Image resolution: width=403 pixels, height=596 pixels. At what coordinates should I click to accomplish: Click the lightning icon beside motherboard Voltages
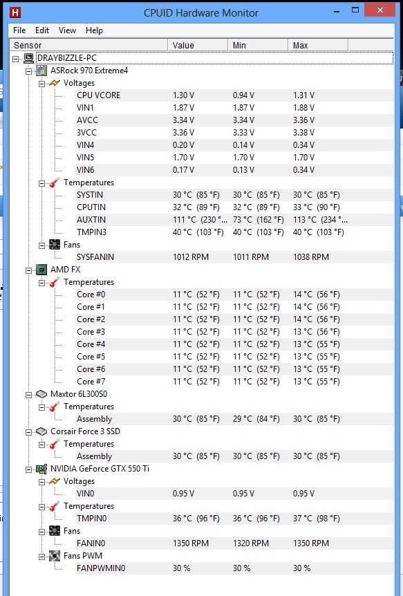point(55,83)
